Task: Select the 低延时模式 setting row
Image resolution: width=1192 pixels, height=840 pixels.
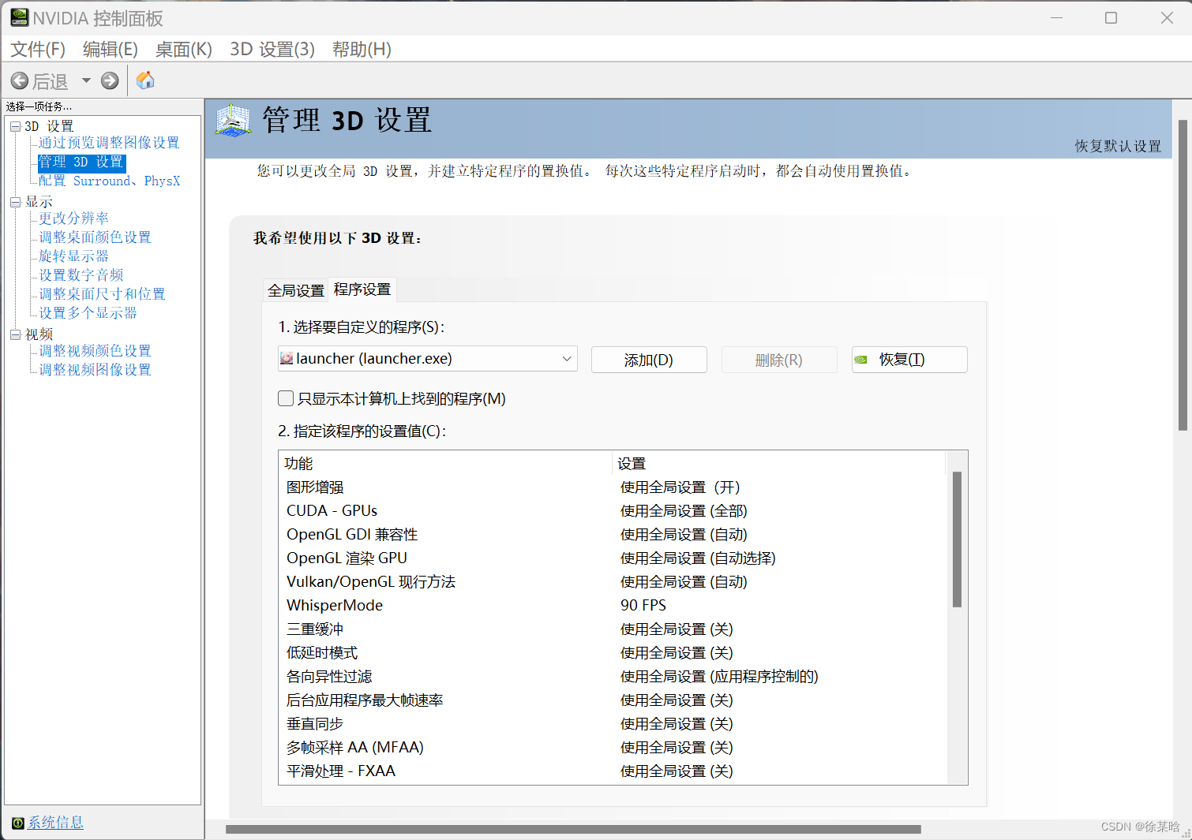Action: (x=612, y=653)
